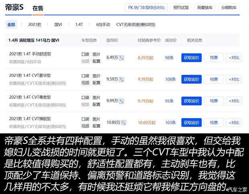The width and height of the screenshot is (249, 194).
Task: Open 2021款 1.4T CVT旗舰型 model link
Action: point(30,119)
